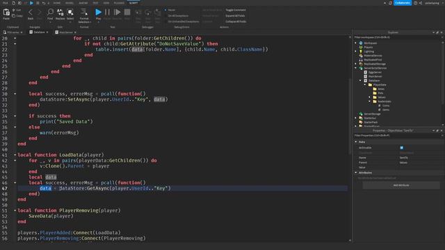
Task: Click the Pause playback icon
Action: click(107, 12)
